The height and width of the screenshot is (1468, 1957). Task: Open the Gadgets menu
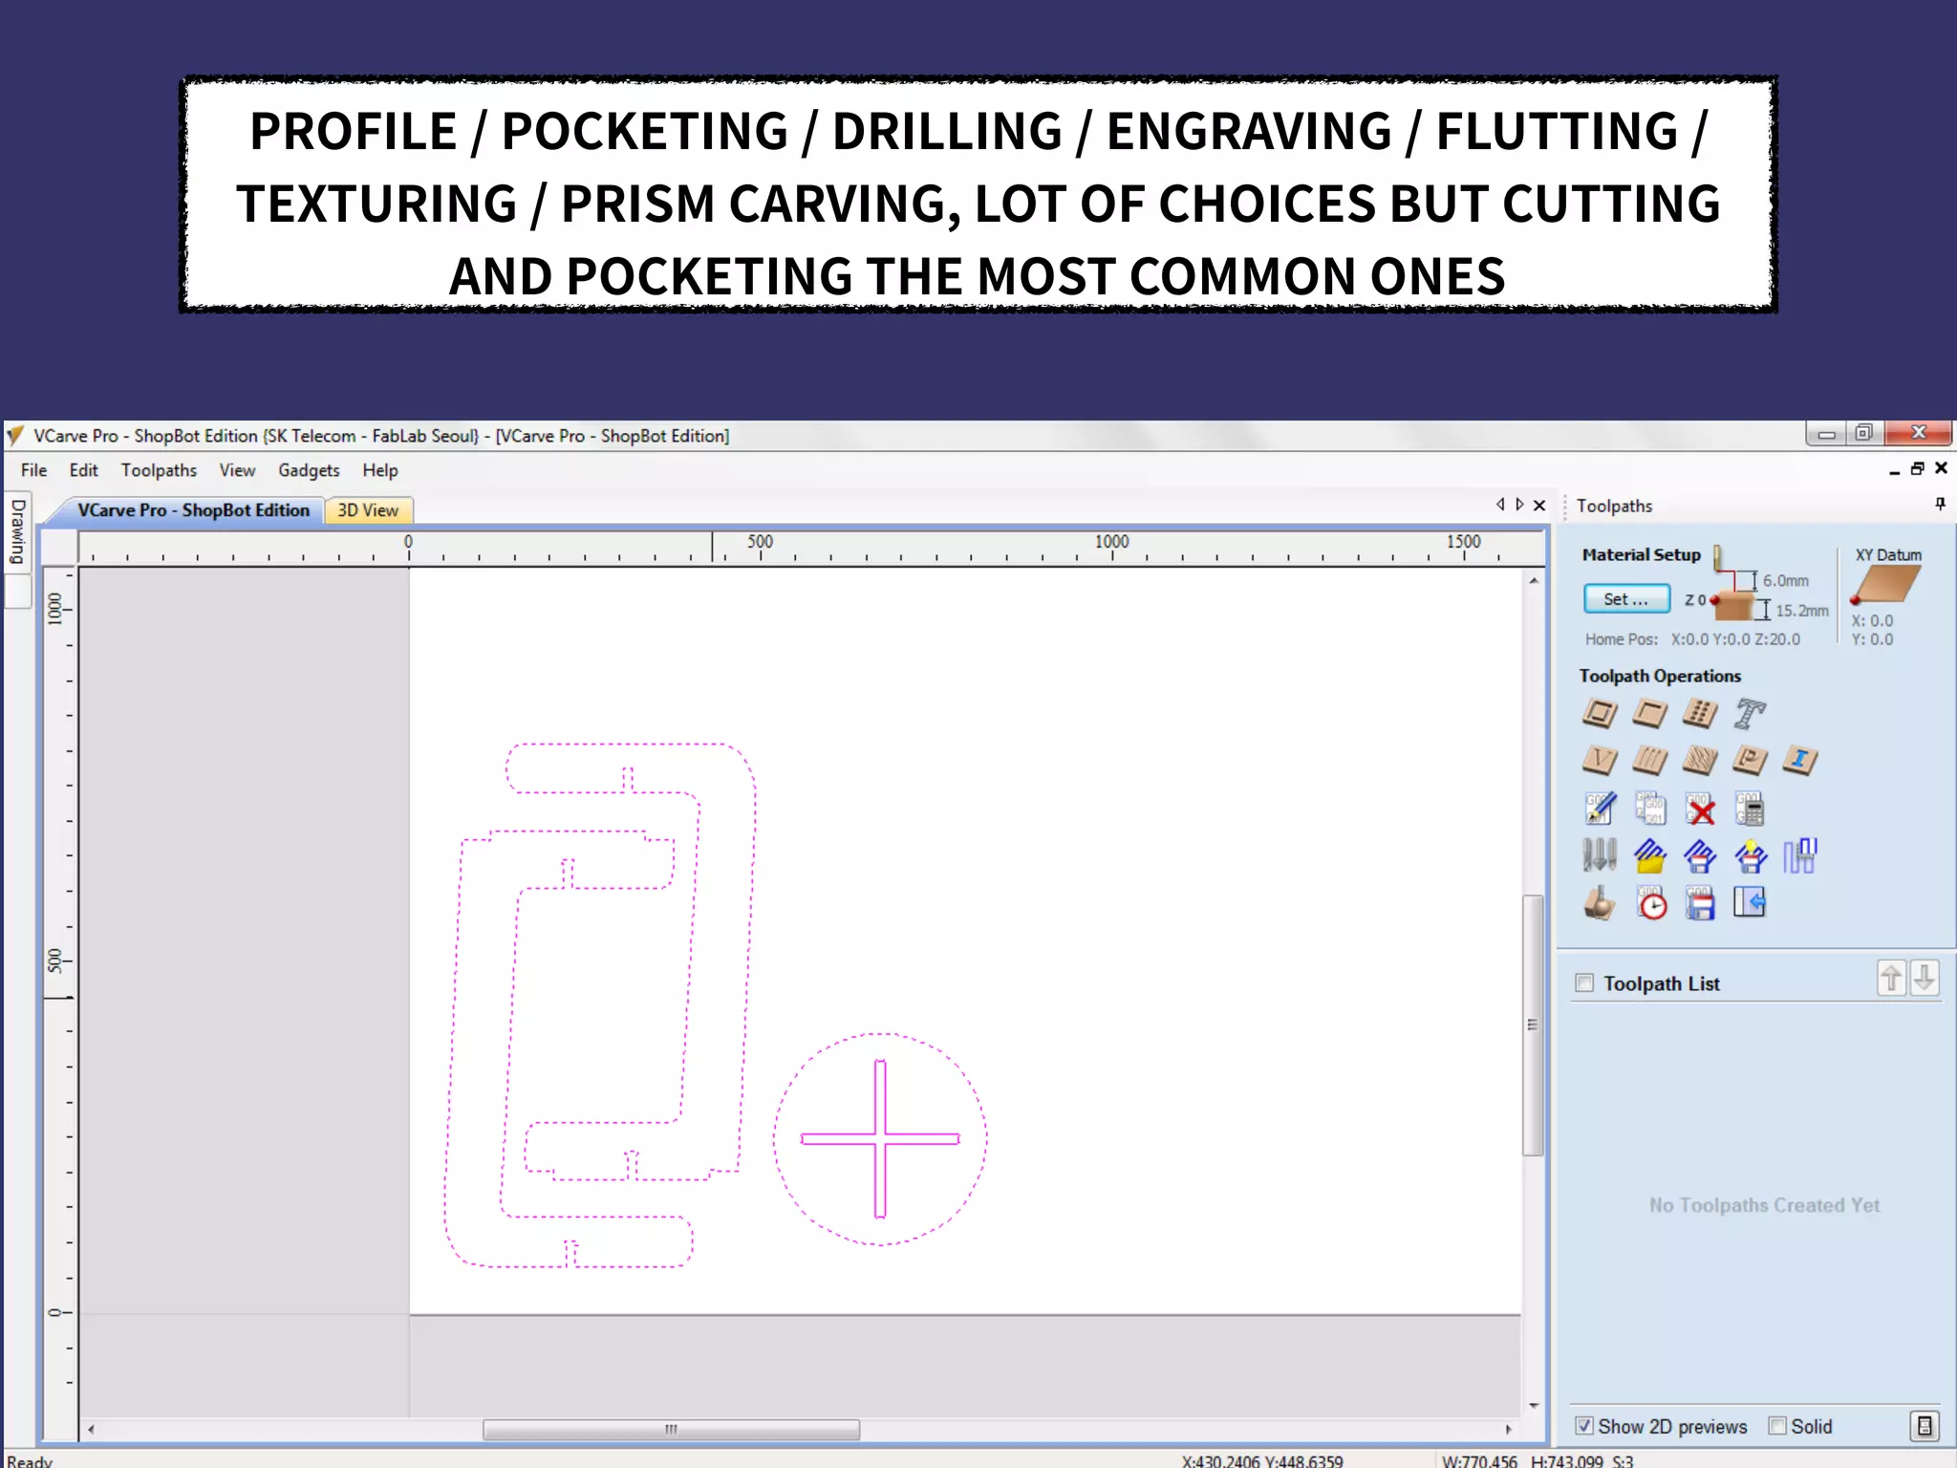[x=309, y=470]
